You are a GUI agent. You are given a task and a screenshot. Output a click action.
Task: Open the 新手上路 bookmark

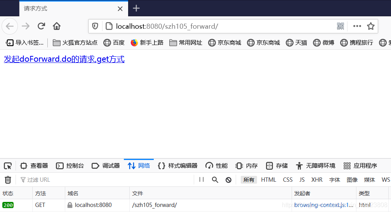click(x=147, y=43)
